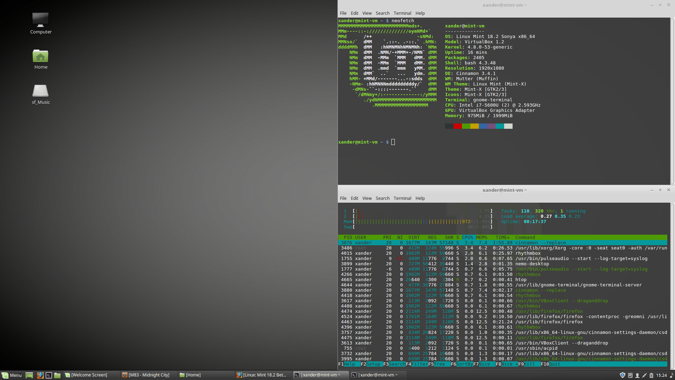Open the battery power tray icon

tap(651, 375)
